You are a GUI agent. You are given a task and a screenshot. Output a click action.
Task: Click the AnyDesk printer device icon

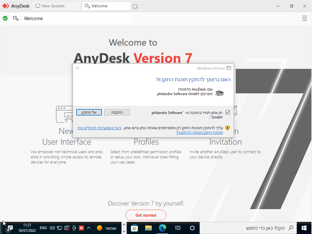pyautogui.click(x=219, y=93)
